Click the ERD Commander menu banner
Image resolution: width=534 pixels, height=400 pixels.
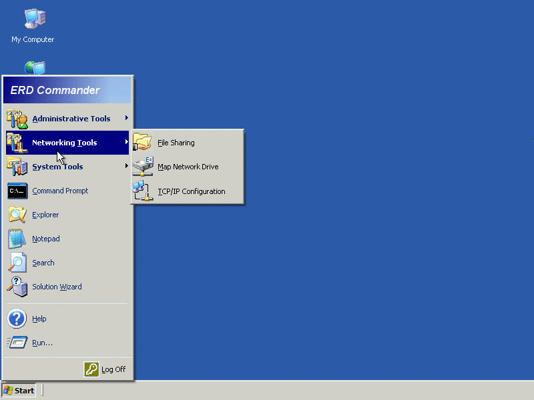pyautogui.click(x=67, y=90)
